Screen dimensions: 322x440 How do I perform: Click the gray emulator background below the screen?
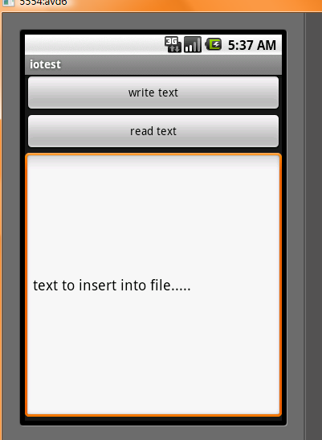pyautogui.click(x=153, y=433)
